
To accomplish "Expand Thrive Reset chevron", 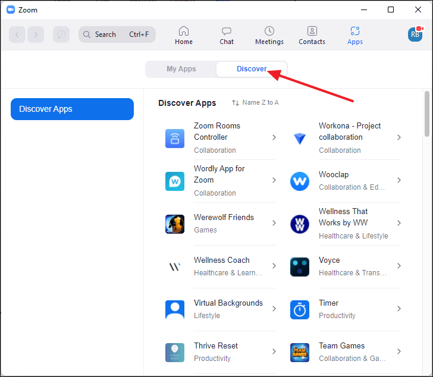I will point(274,351).
